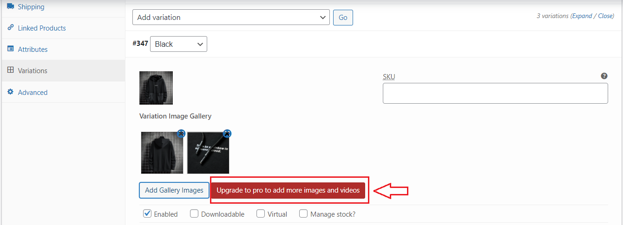
Task: Check the Virtual checkbox
Action: point(261,213)
